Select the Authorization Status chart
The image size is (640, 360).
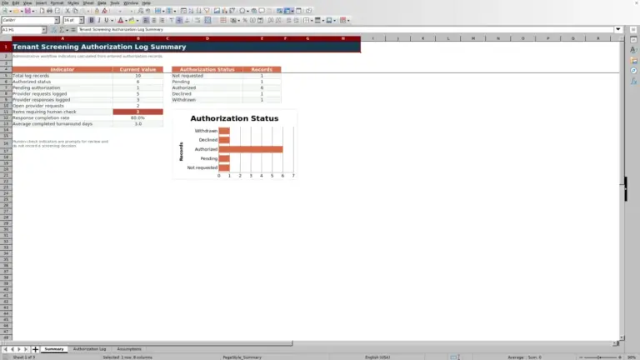234,145
